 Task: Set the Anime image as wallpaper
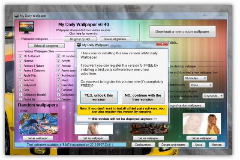click(38, 138)
